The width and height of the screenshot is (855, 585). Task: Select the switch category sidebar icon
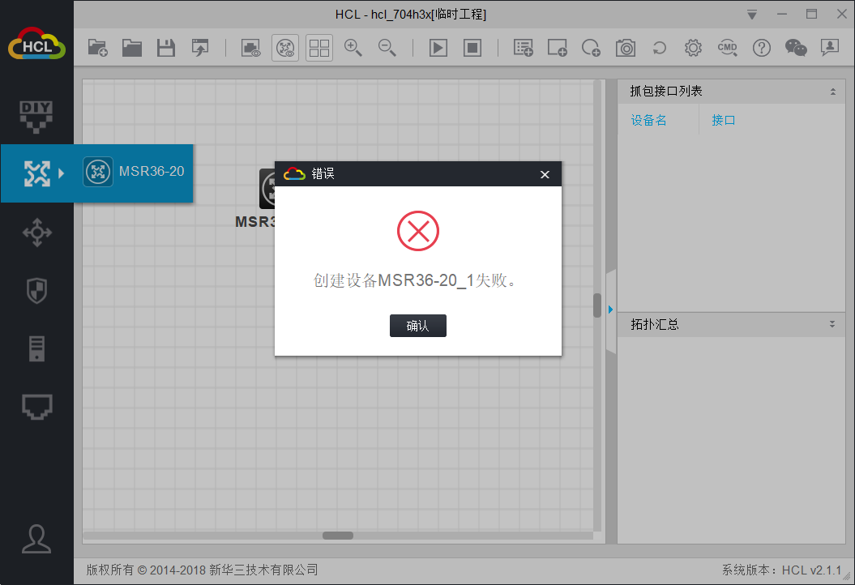coord(37,233)
